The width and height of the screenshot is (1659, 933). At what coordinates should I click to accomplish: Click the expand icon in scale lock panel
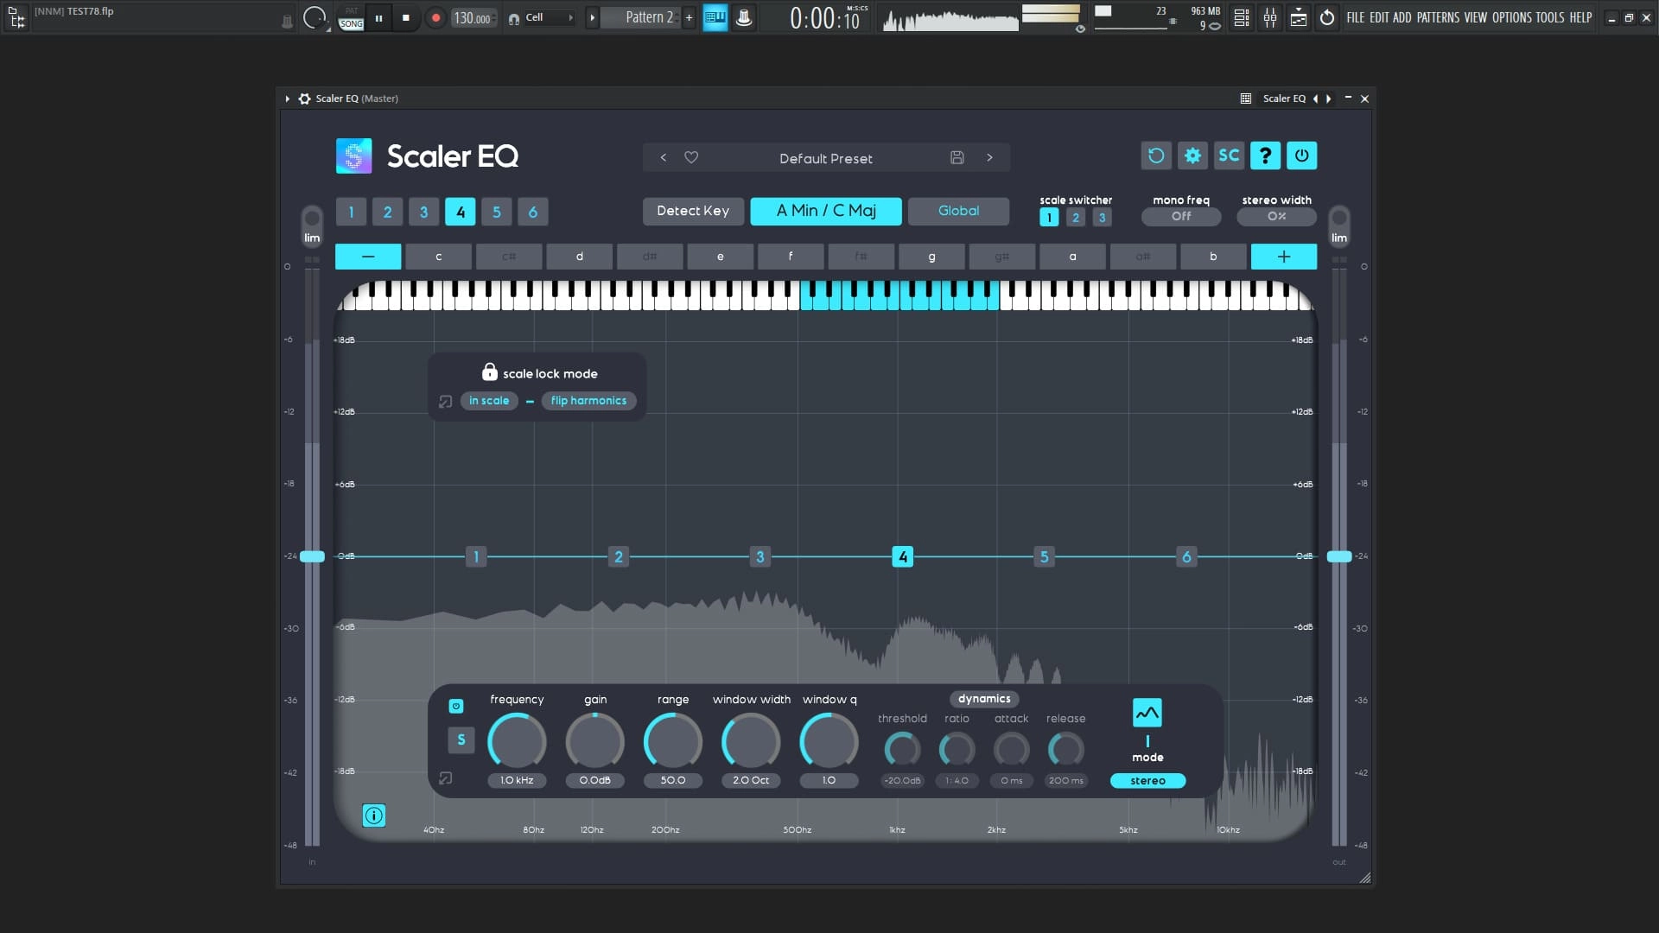[x=445, y=402]
